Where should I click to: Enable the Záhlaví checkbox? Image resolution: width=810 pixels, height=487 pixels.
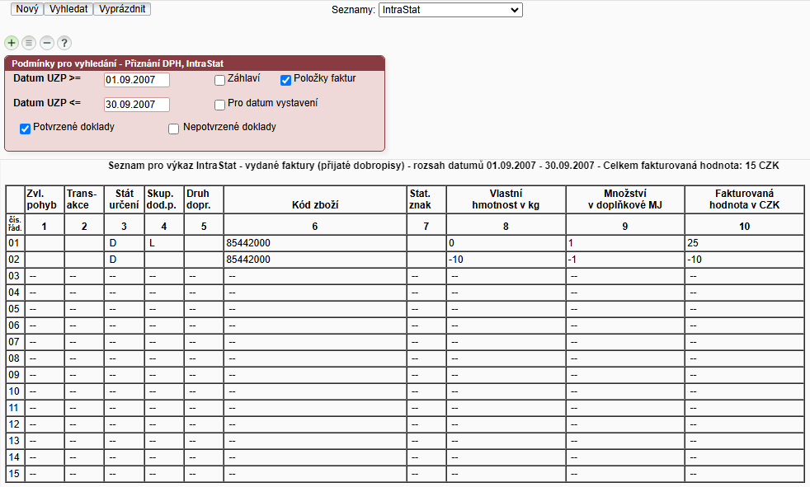click(x=219, y=80)
